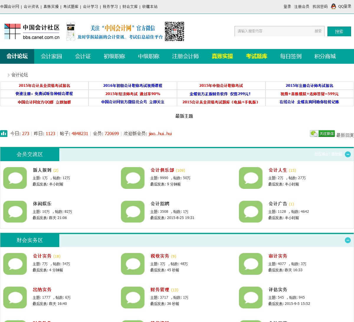Open the 2015年注册会计师考试报名 link
Viewport: 354px width, 322px height.
[309, 86]
